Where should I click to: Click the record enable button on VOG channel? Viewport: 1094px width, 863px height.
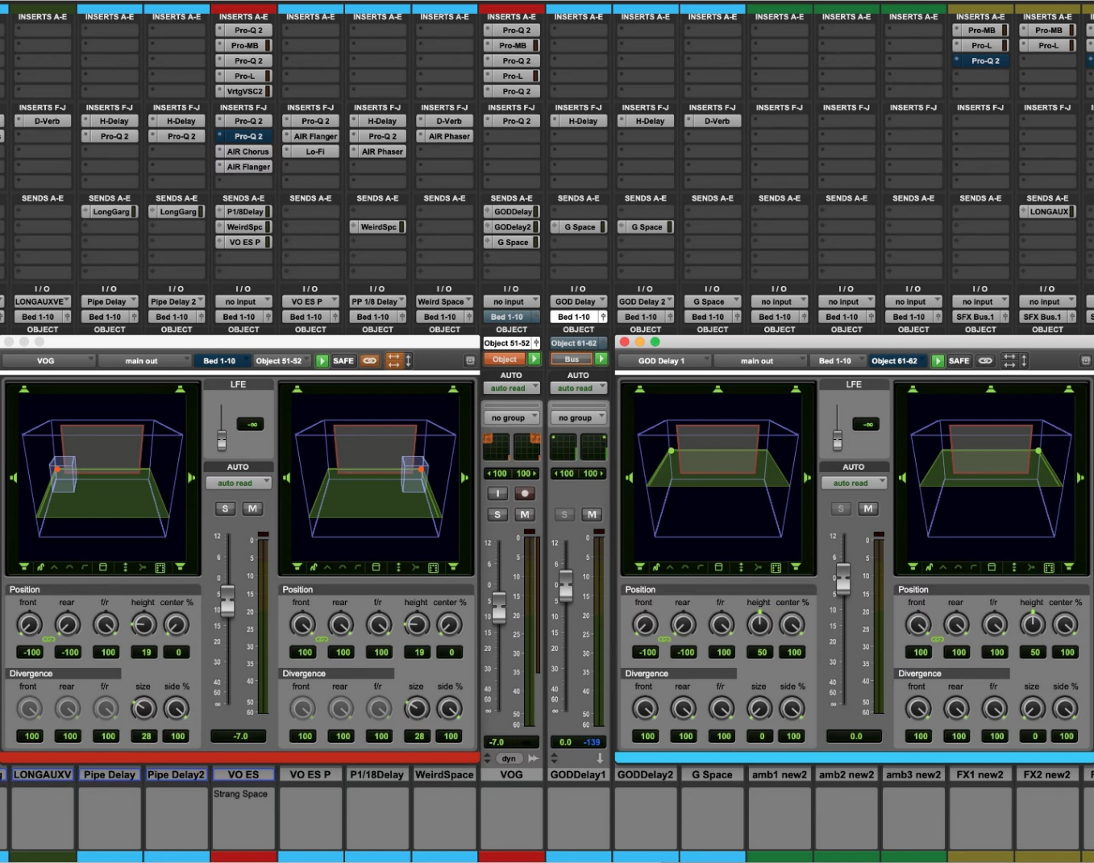(525, 494)
